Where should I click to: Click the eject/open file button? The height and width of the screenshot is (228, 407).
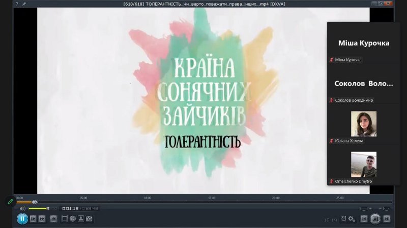[53, 219]
